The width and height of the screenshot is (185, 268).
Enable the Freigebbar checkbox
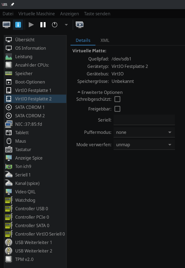(117, 109)
